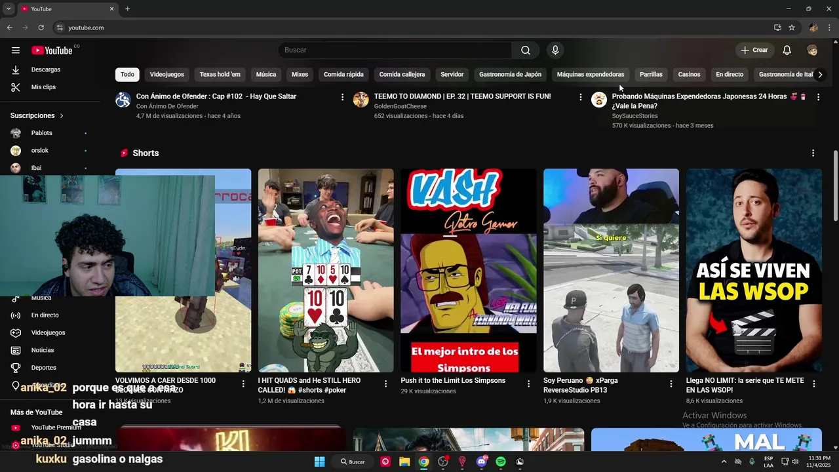Select the Servidor filter chip
The width and height of the screenshot is (839, 472).
[452, 75]
